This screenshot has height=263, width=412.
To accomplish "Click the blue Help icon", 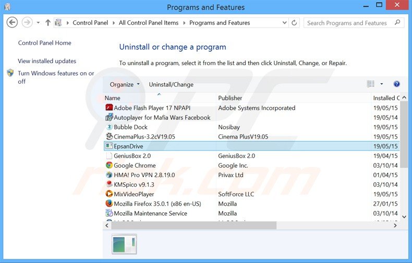I will click(x=396, y=84).
